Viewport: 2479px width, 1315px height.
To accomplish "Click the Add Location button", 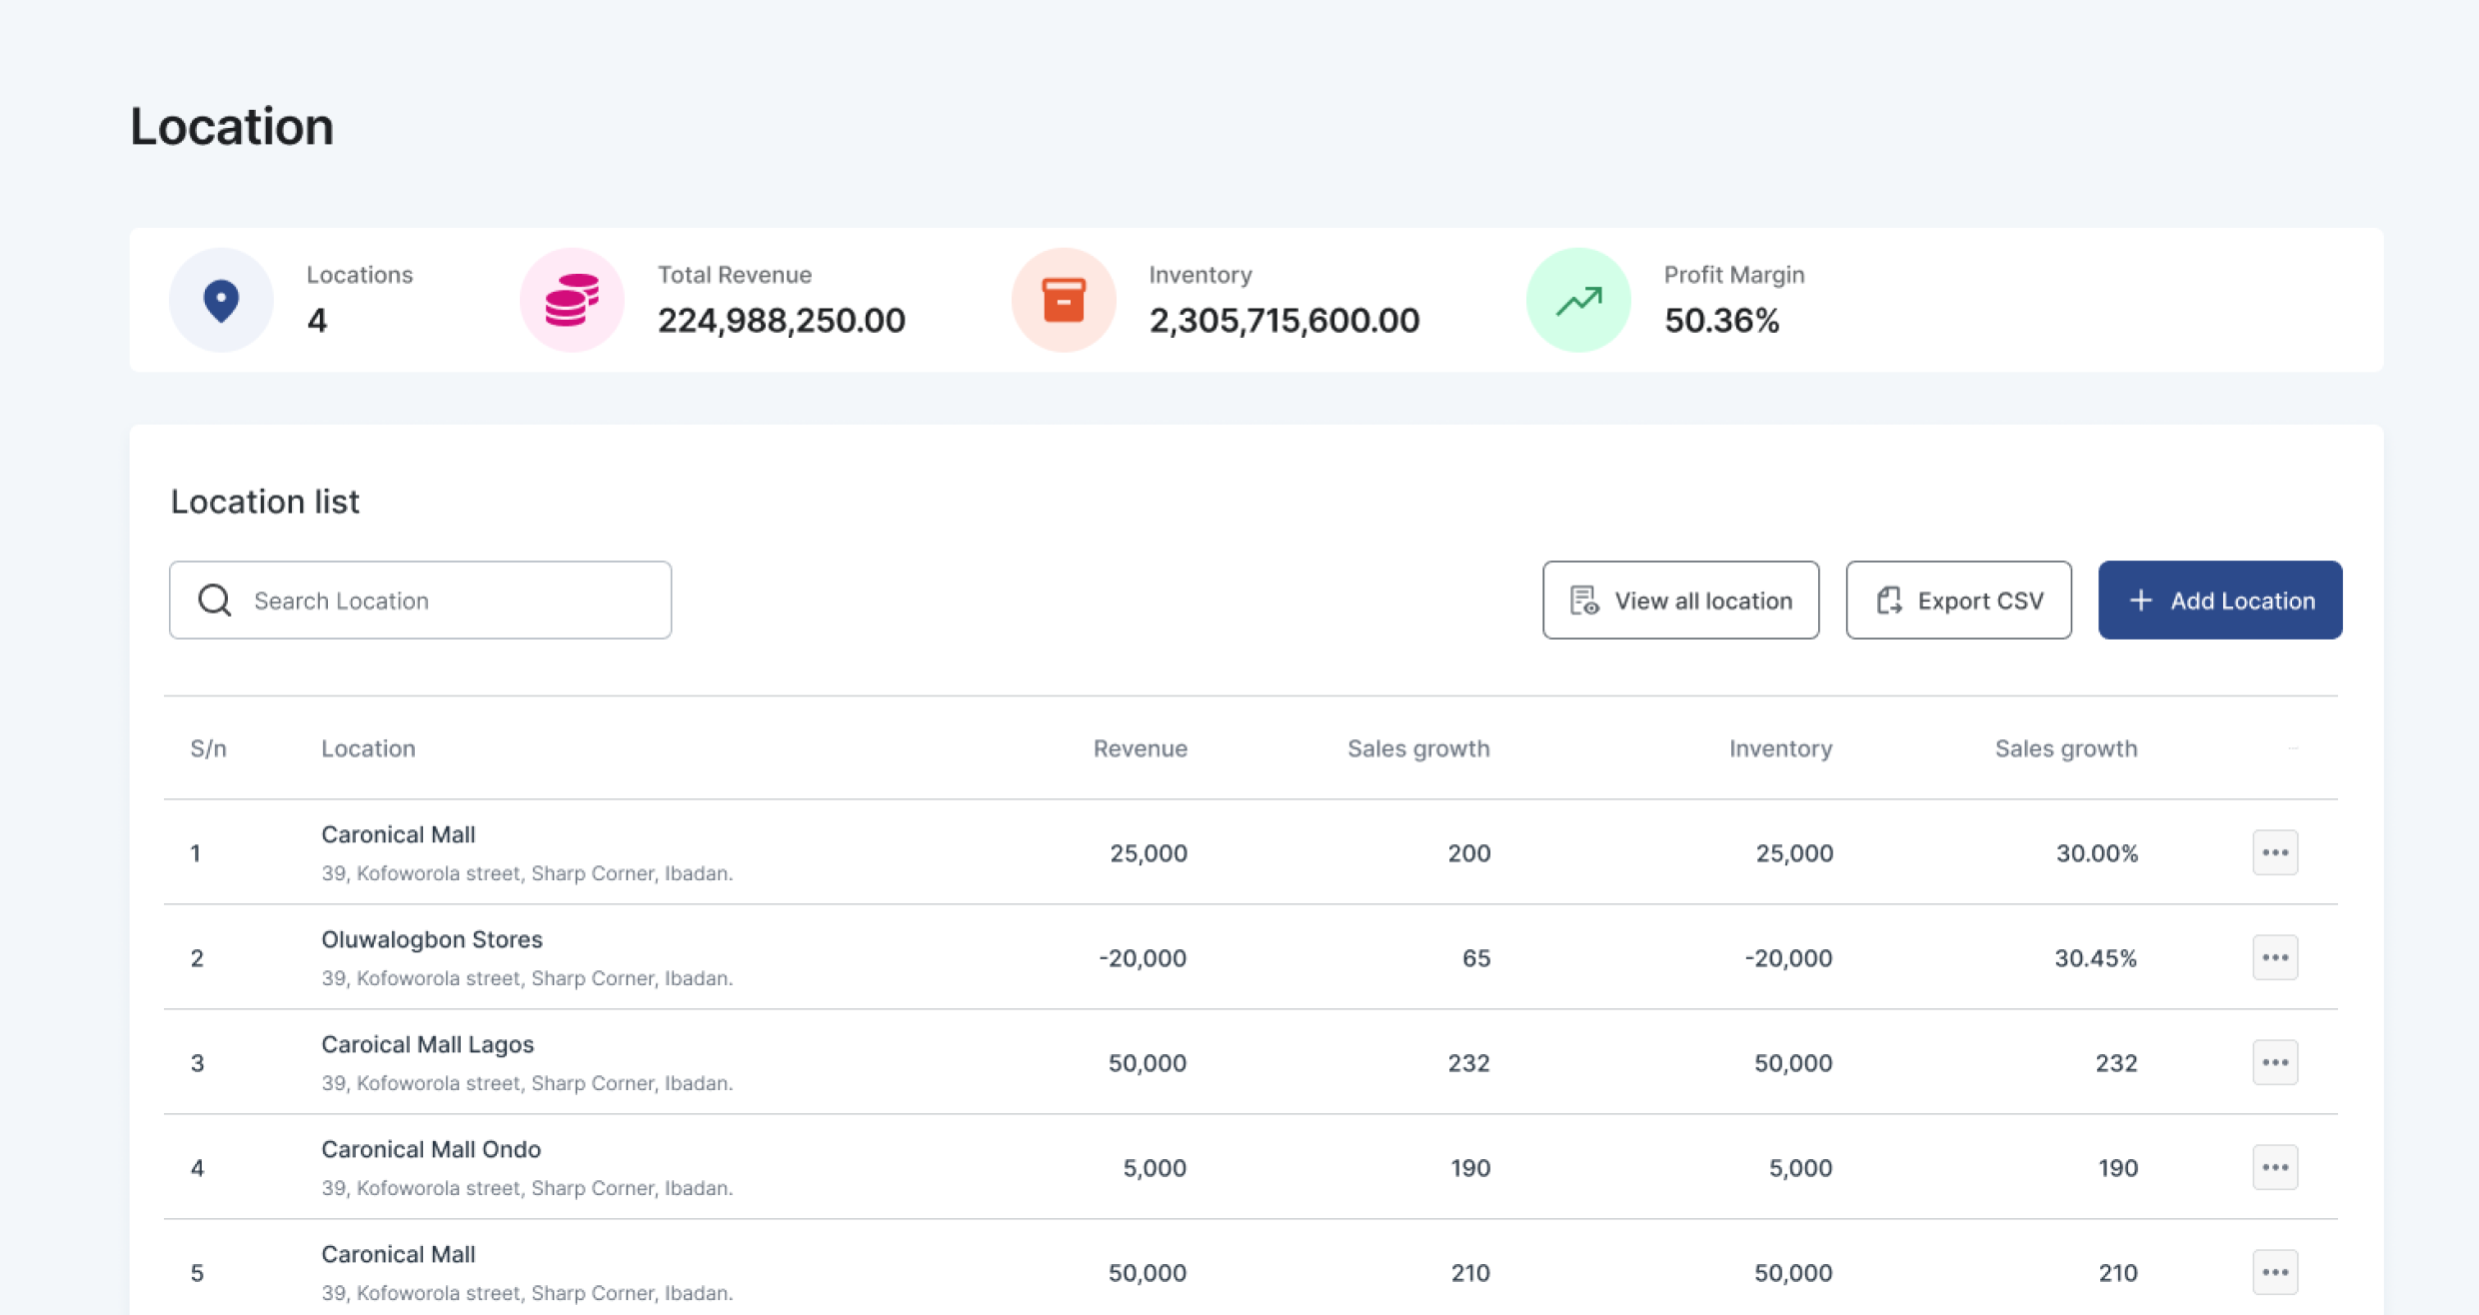I will tap(2219, 600).
